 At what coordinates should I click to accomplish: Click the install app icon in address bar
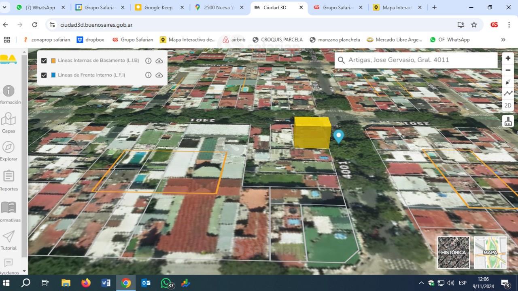coord(461,25)
